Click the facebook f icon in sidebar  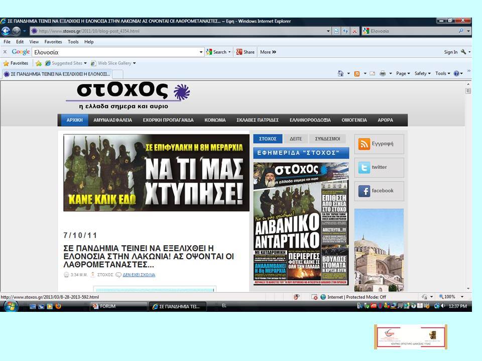point(364,191)
